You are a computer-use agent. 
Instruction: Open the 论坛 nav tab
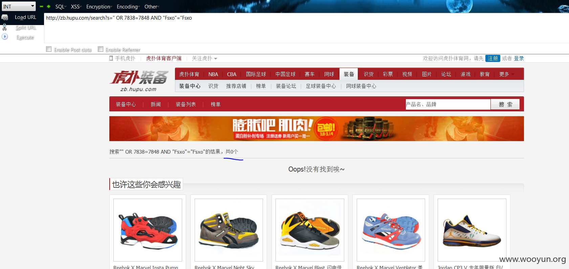pyautogui.click(x=446, y=74)
